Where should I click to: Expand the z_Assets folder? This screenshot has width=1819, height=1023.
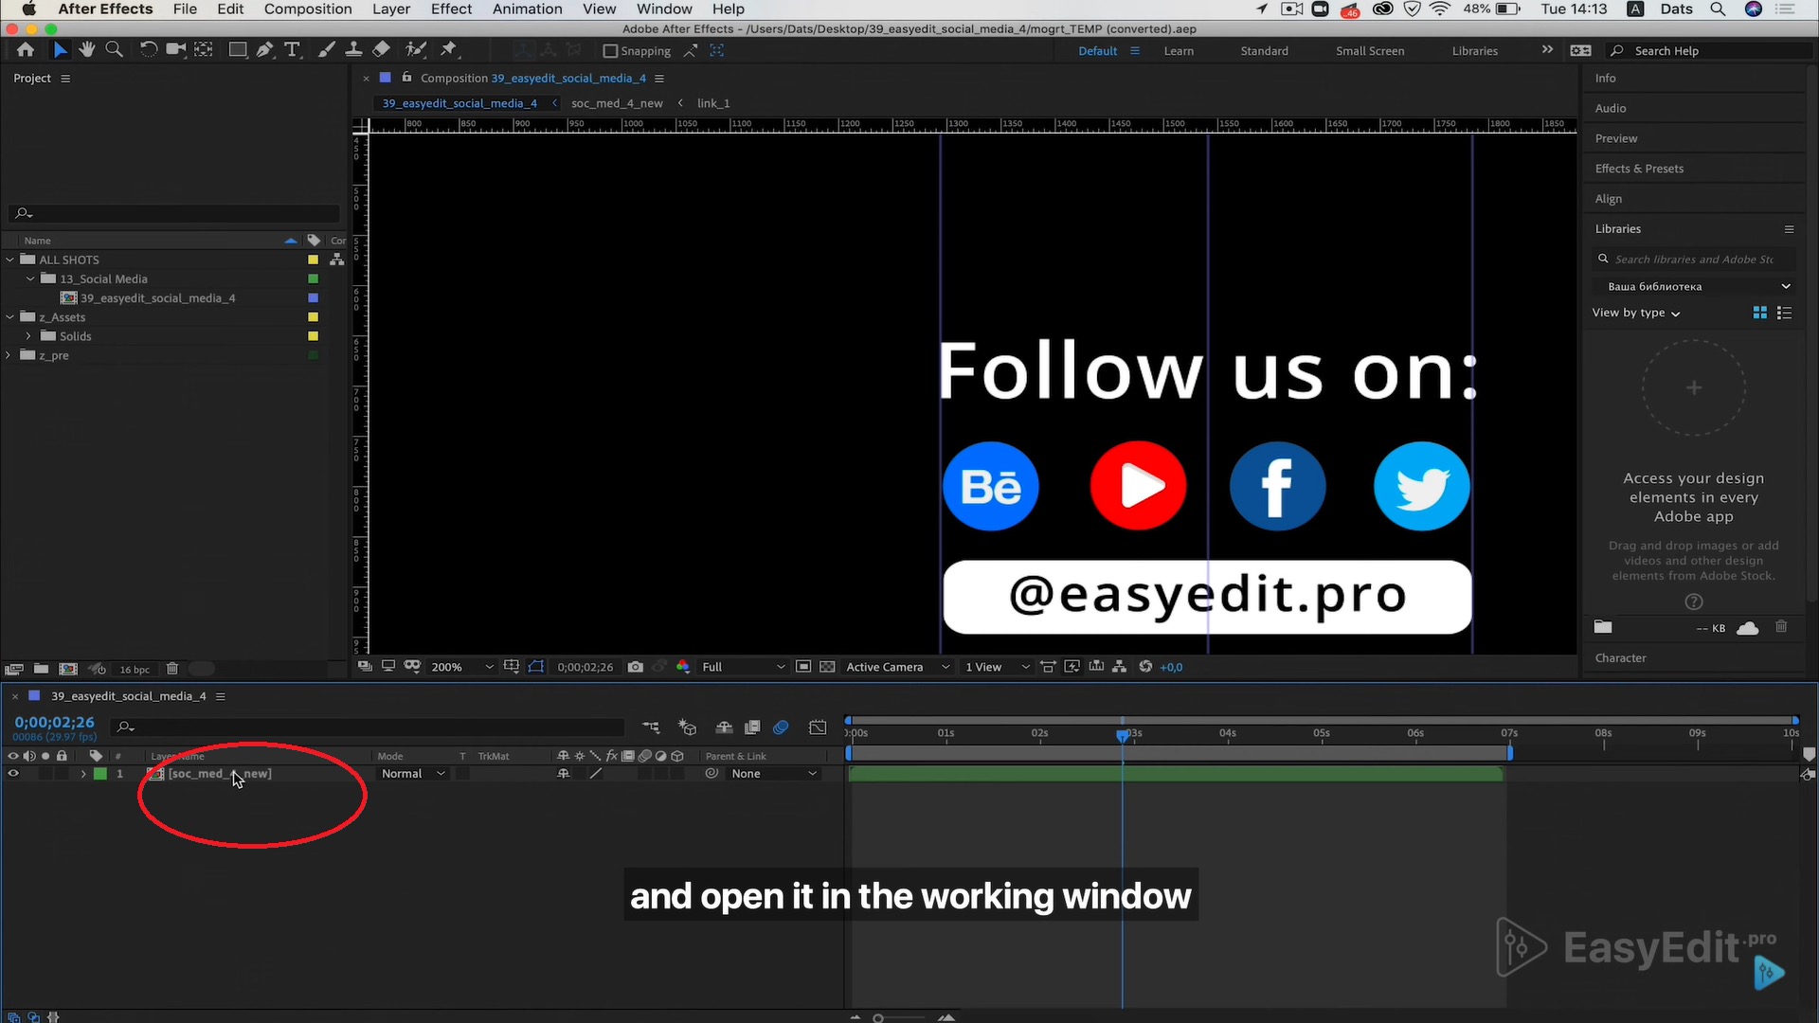pos(10,317)
